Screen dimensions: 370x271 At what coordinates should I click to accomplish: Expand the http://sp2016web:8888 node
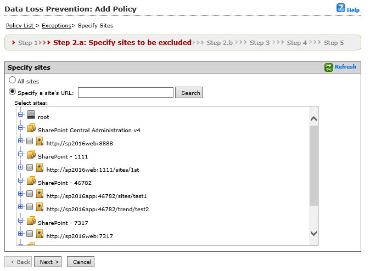21,142
